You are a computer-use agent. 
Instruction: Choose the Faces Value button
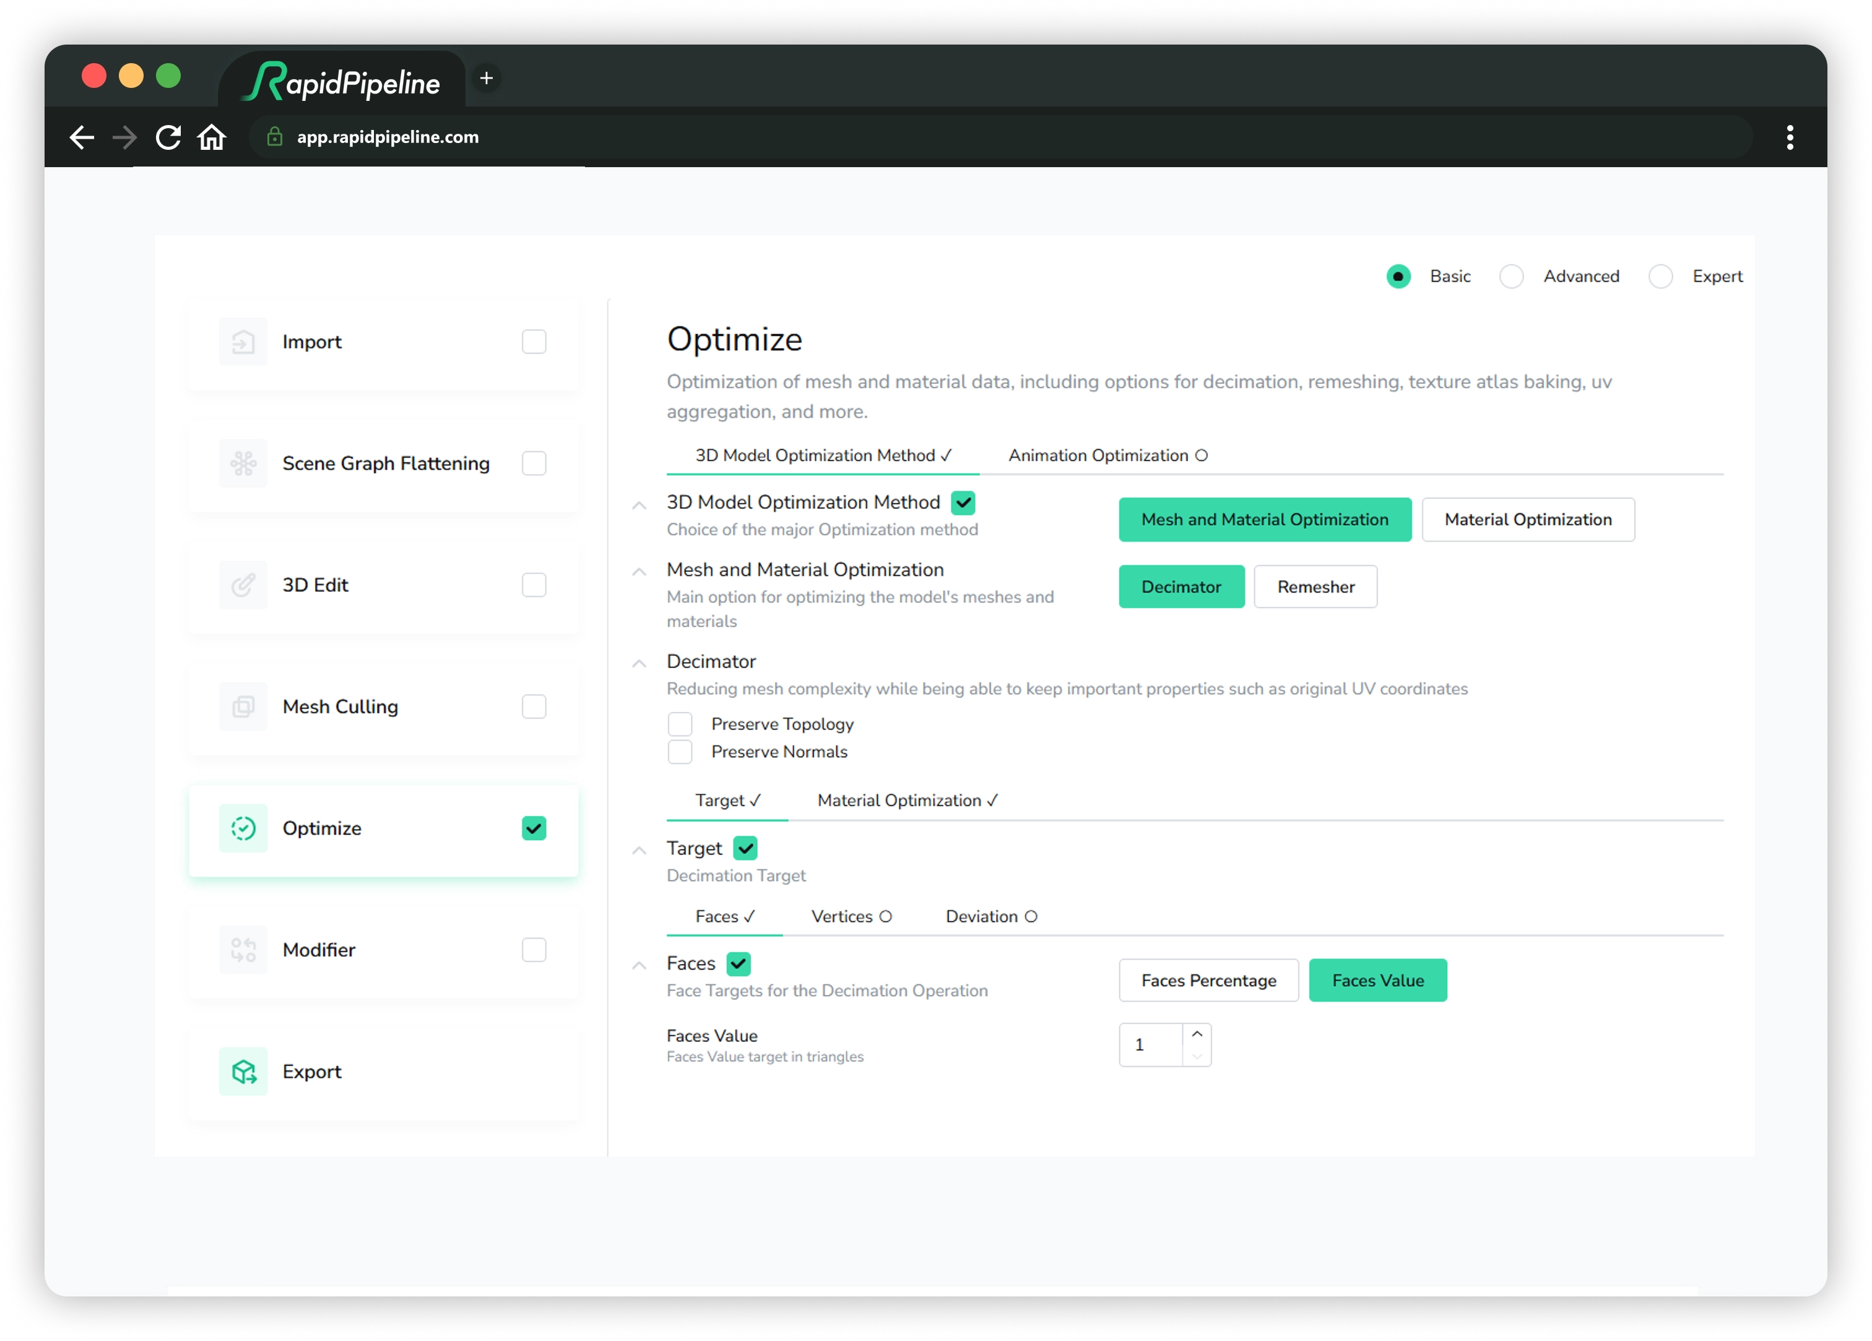(x=1377, y=981)
